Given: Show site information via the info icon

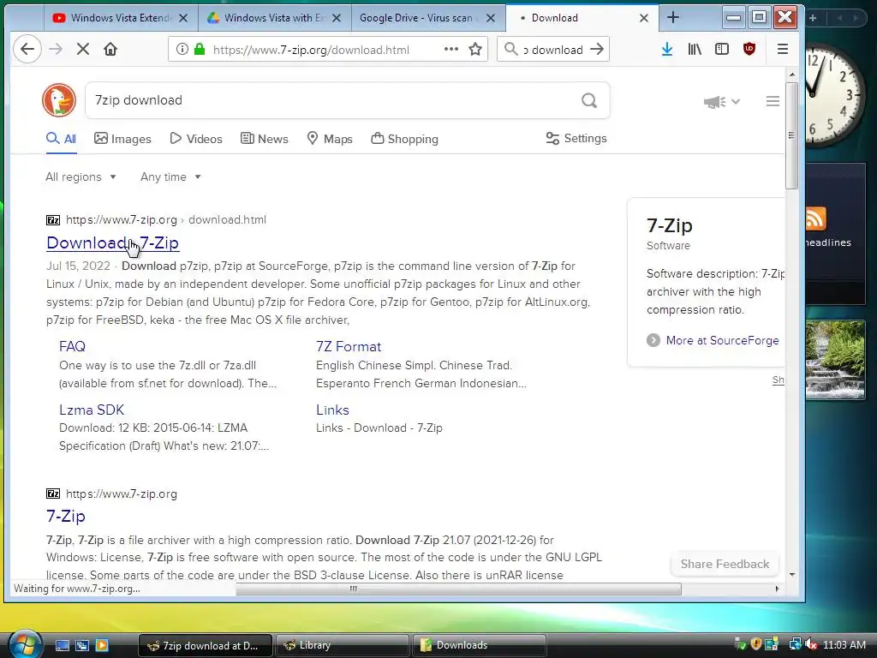Looking at the screenshot, I should [x=182, y=49].
